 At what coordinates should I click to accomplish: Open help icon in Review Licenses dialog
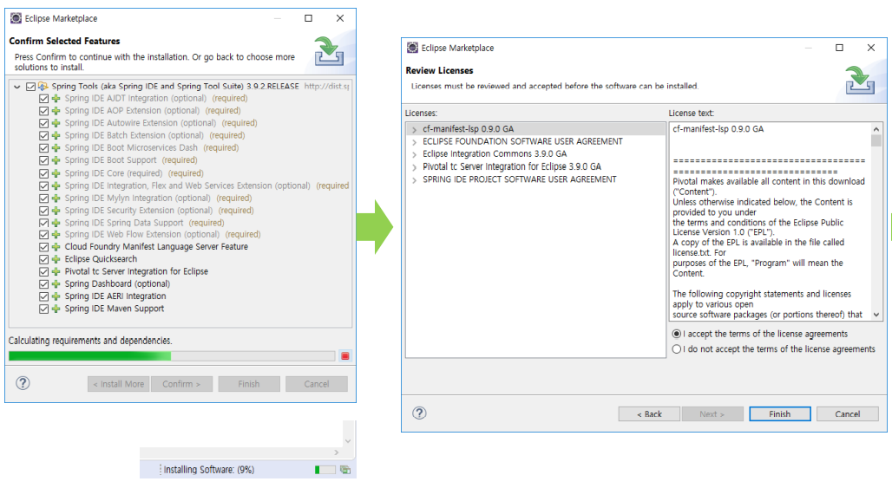tap(419, 413)
